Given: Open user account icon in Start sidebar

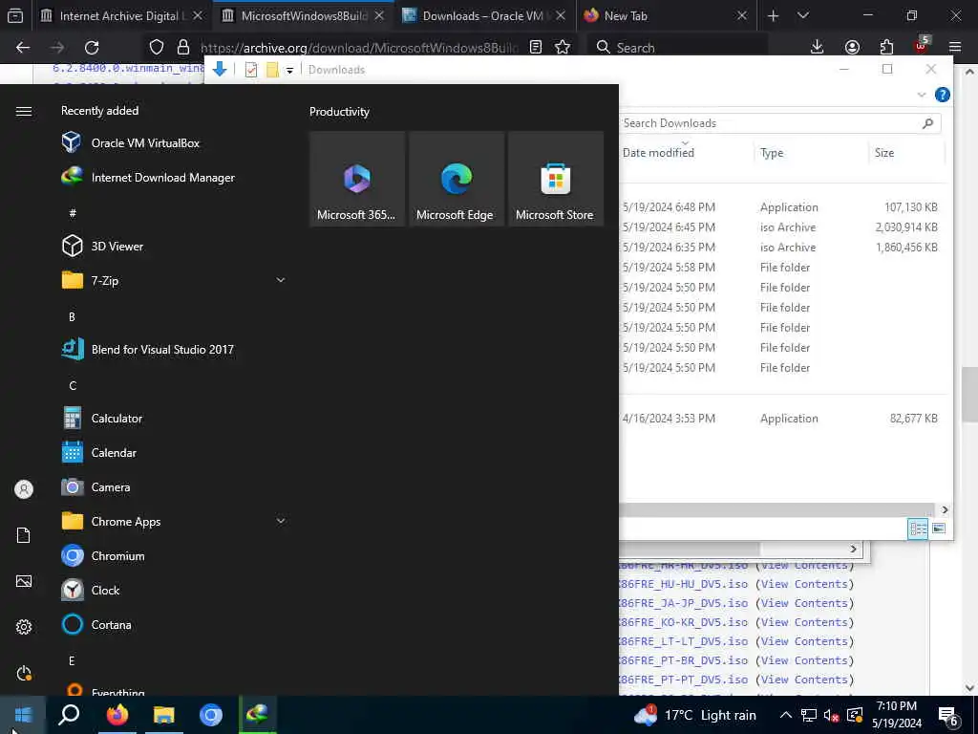Looking at the screenshot, I should pos(24,489).
